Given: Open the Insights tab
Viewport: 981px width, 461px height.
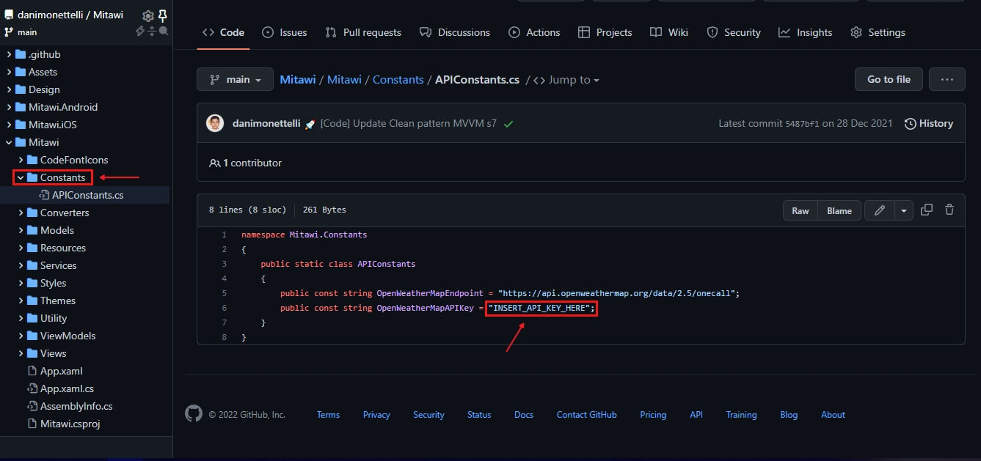Looking at the screenshot, I should click(x=806, y=32).
